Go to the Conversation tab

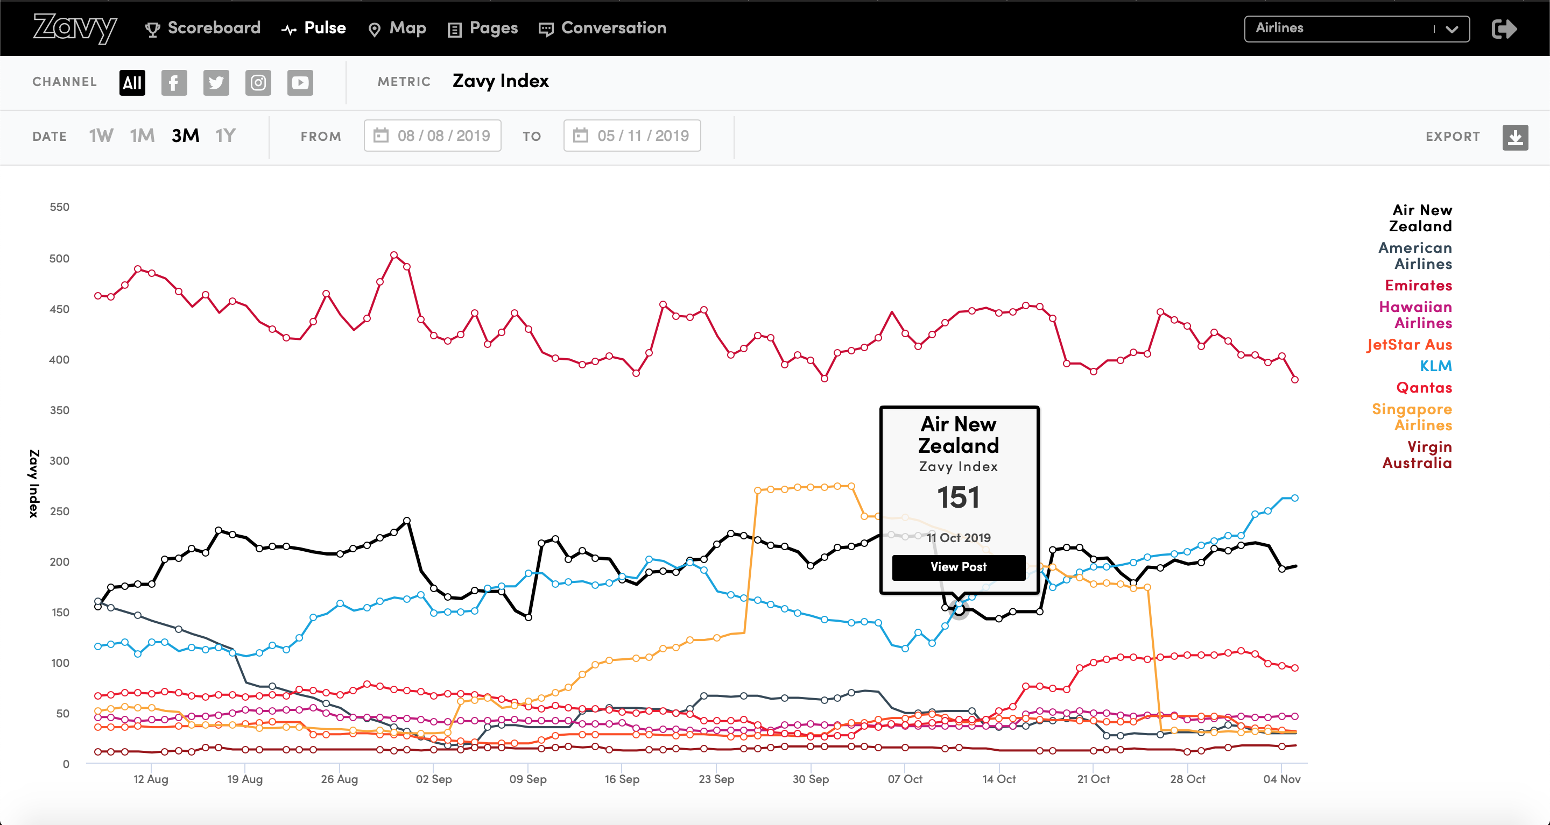tap(602, 29)
